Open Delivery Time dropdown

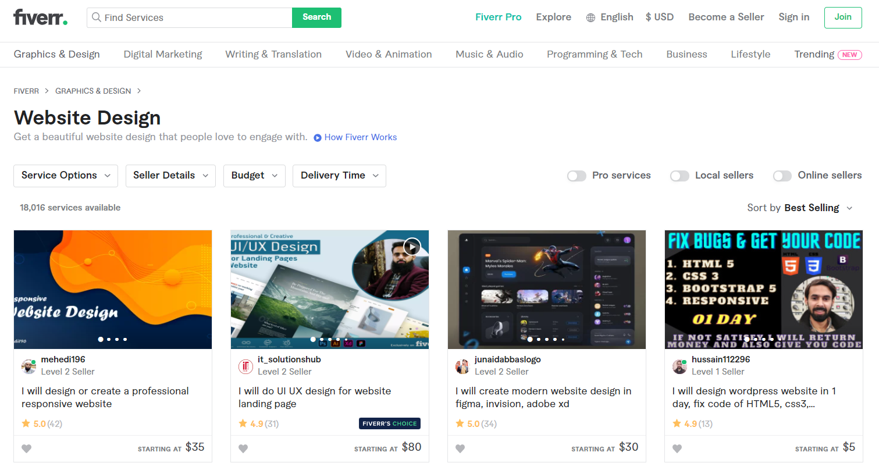point(339,176)
